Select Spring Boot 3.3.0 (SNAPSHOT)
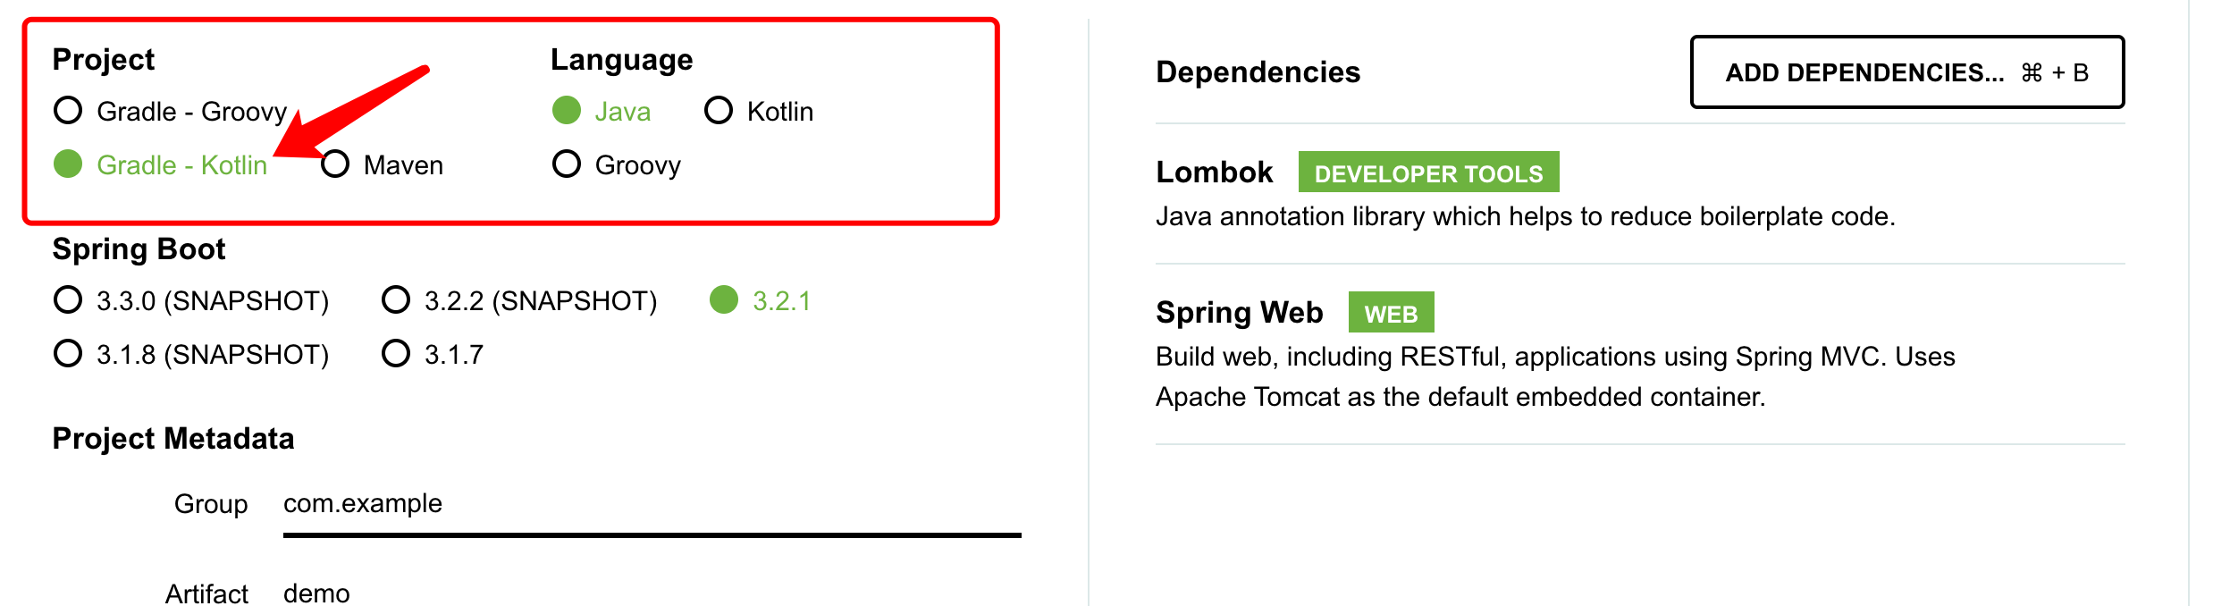The image size is (2213, 606). (x=69, y=300)
